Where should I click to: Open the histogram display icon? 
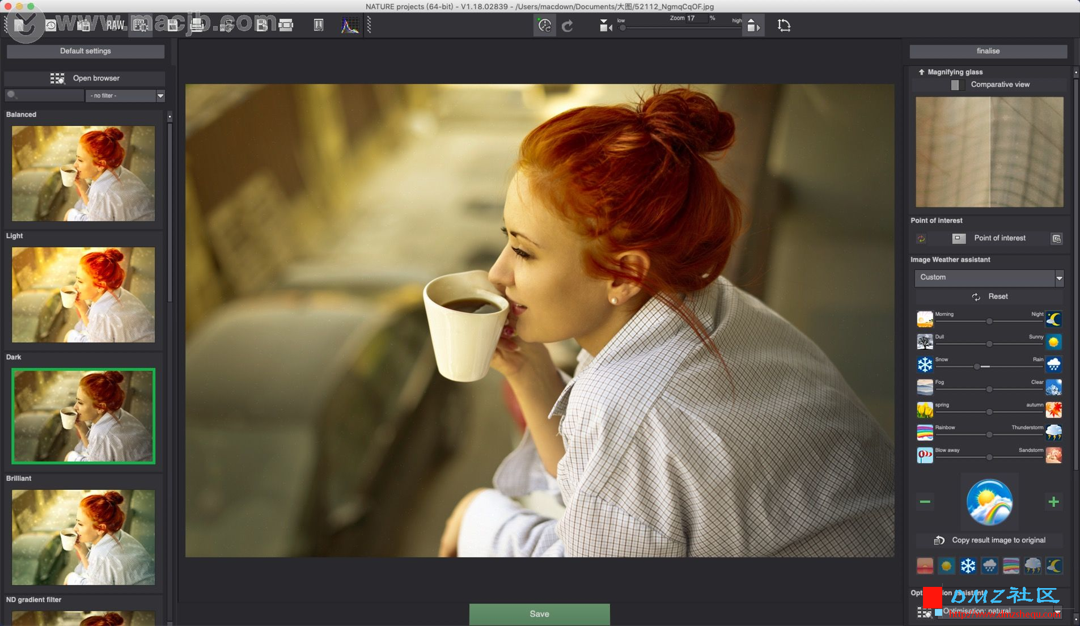click(x=350, y=25)
